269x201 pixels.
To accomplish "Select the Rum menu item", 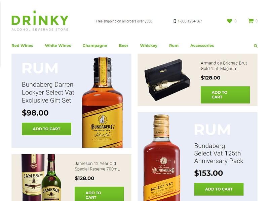I will 174,46.
